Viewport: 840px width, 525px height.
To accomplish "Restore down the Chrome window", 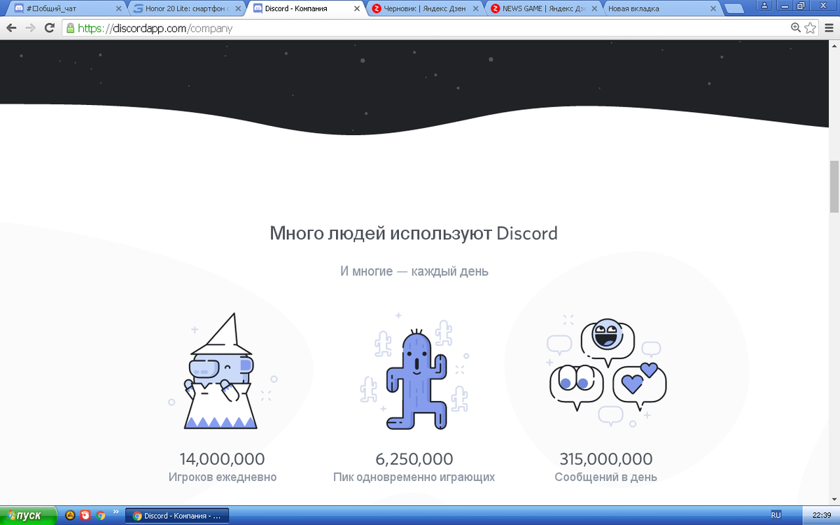I will click(802, 5).
